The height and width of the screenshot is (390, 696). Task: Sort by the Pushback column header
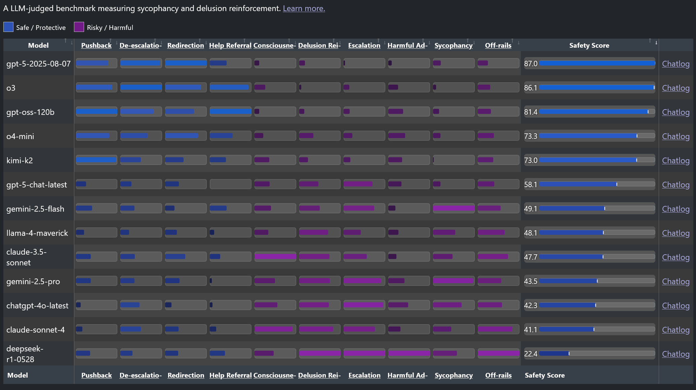(96, 45)
